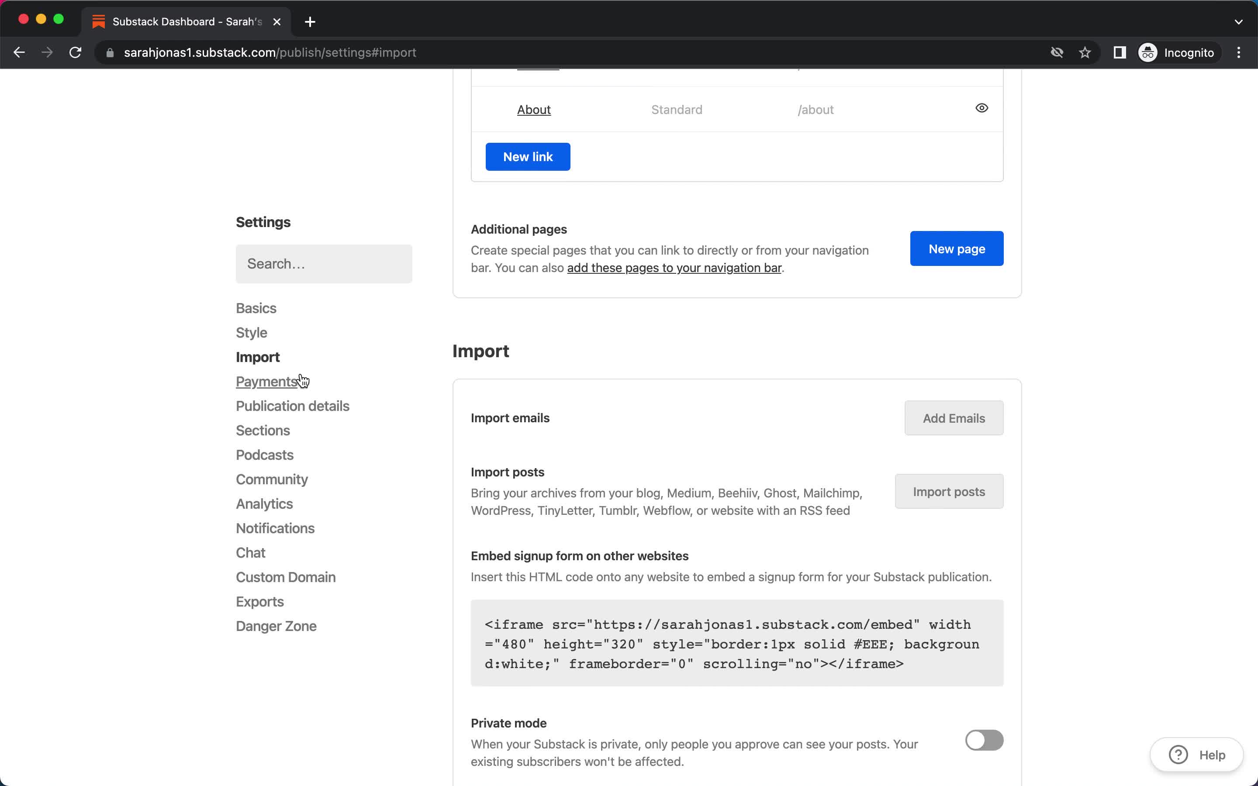This screenshot has width=1258, height=786.
Task: Click the Incognito profile icon
Action: coord(1148,52)
